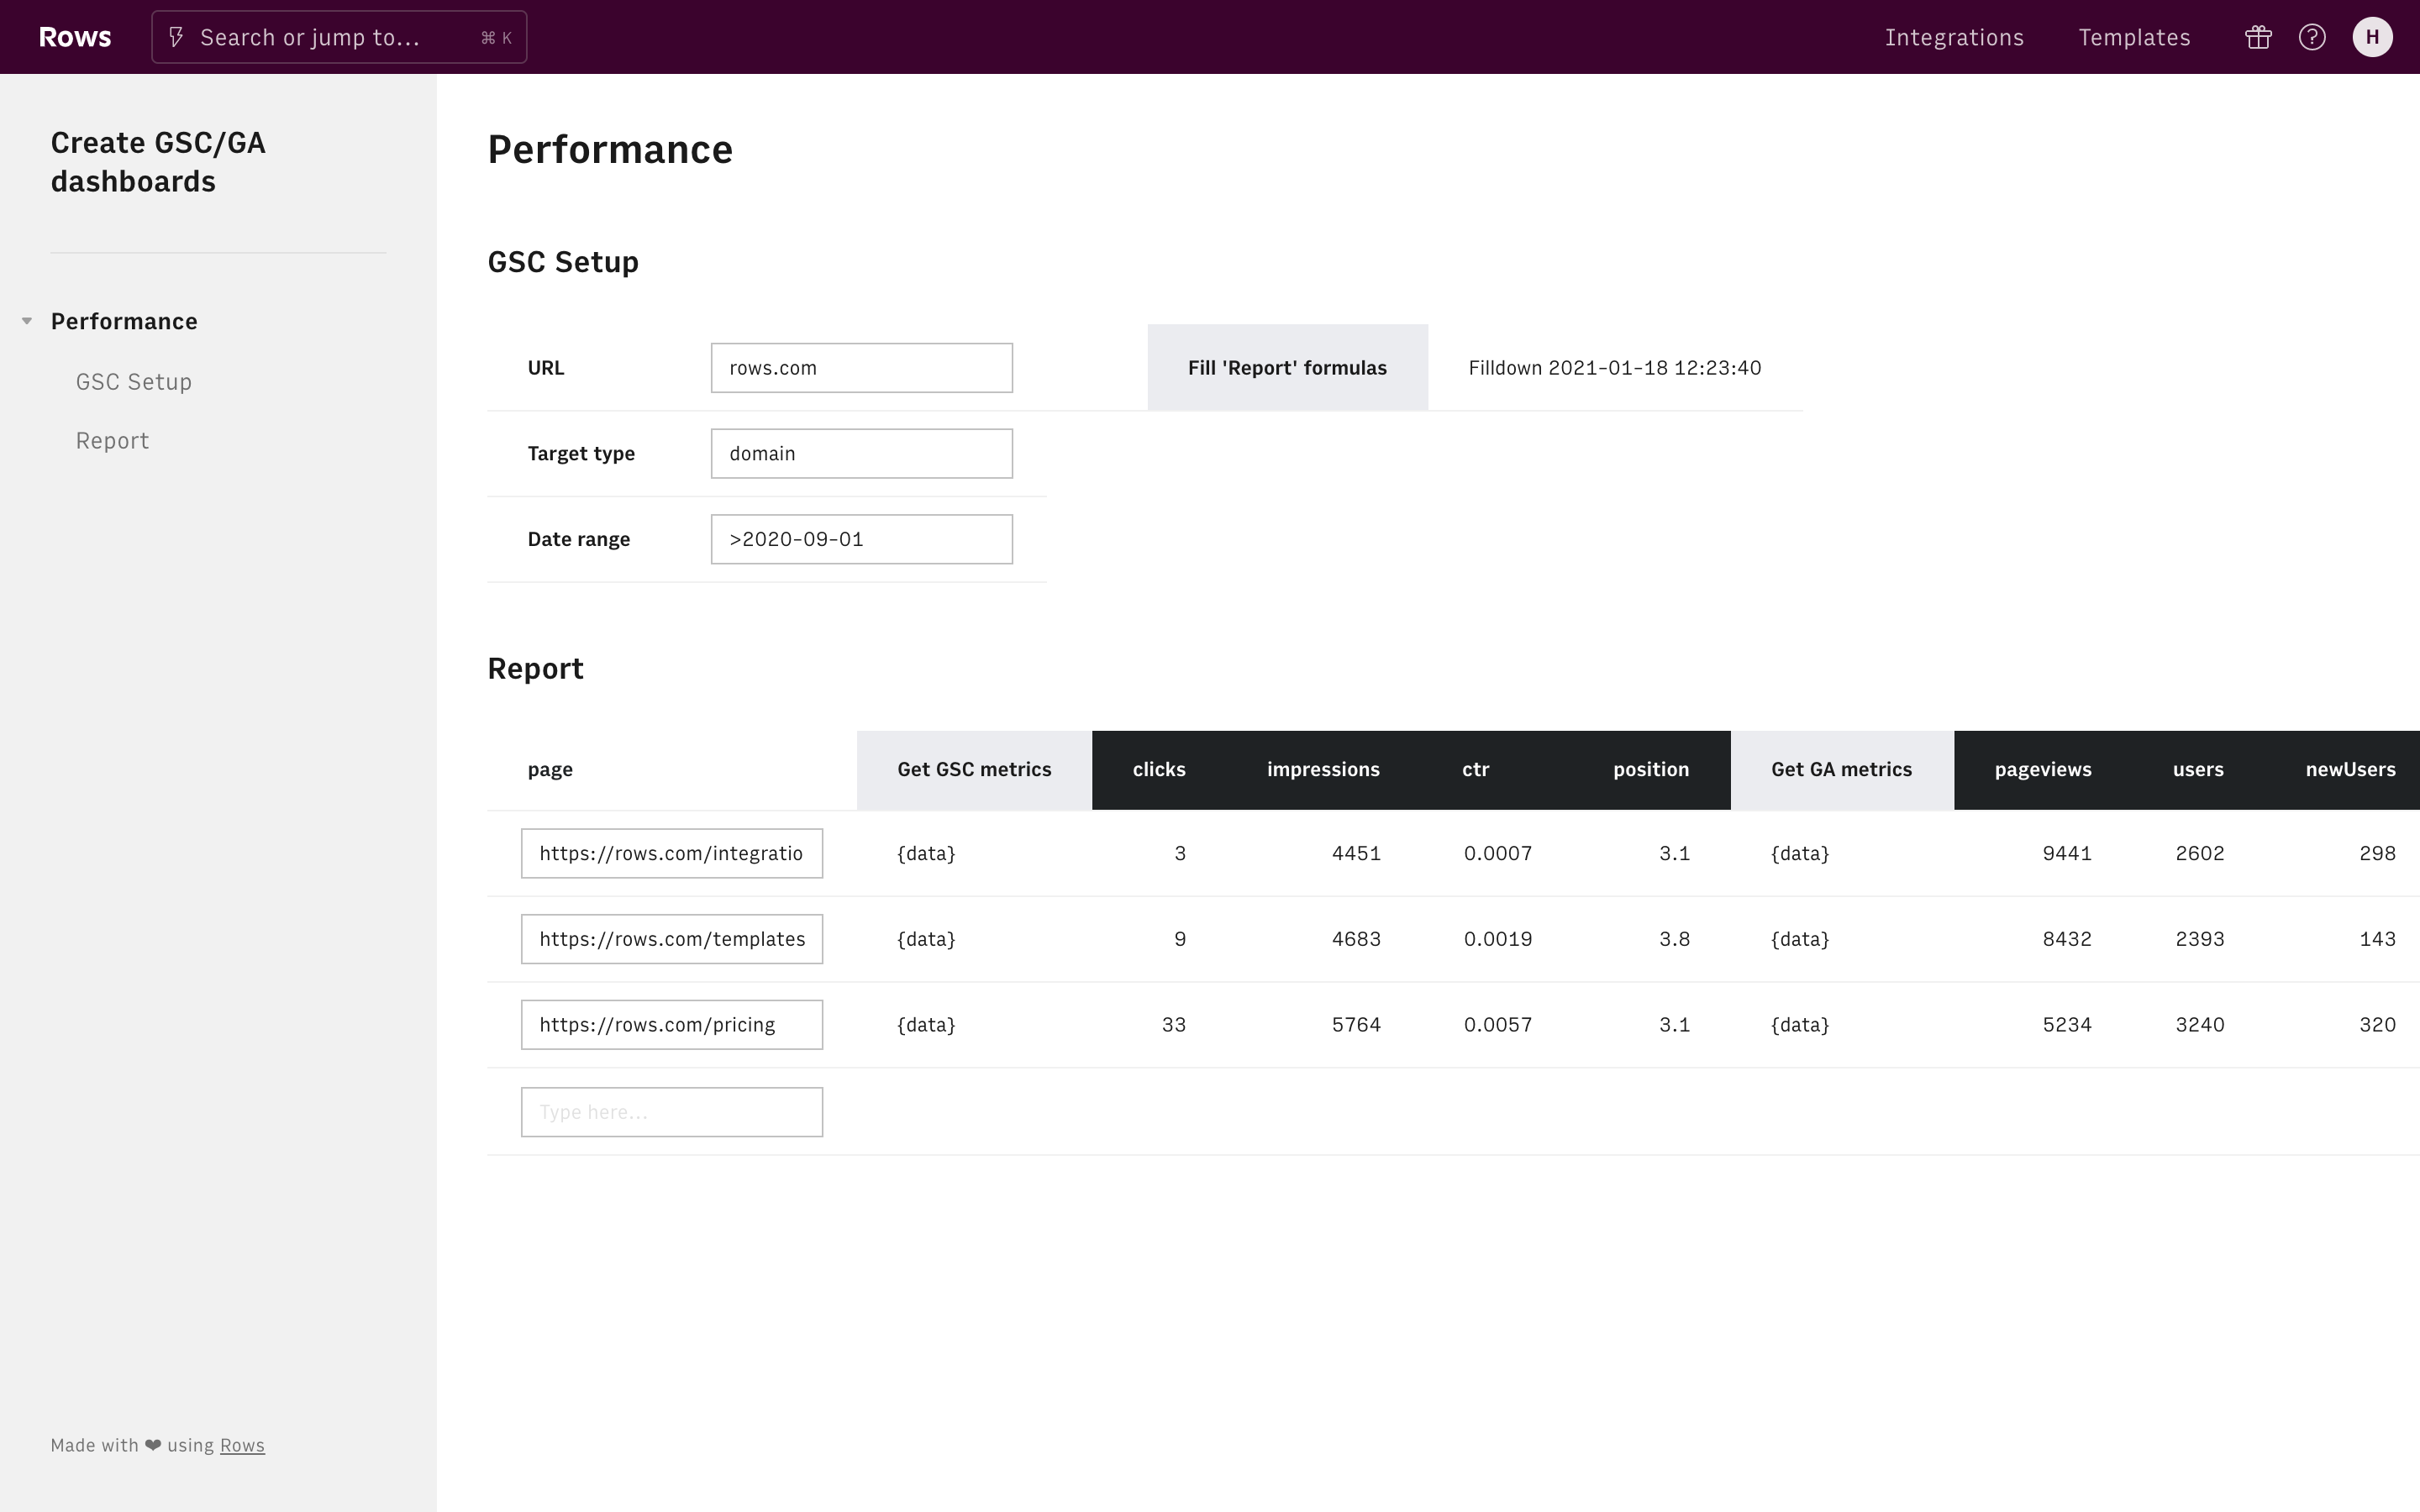Open the H user avatar menu

[2372, 37]
